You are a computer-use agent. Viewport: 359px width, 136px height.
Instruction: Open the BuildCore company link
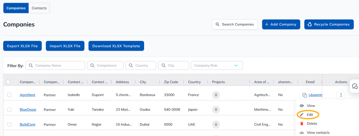[x=27, y=124]
